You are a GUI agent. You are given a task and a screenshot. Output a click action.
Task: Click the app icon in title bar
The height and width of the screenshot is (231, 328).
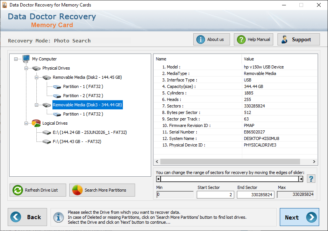point(5,5)
